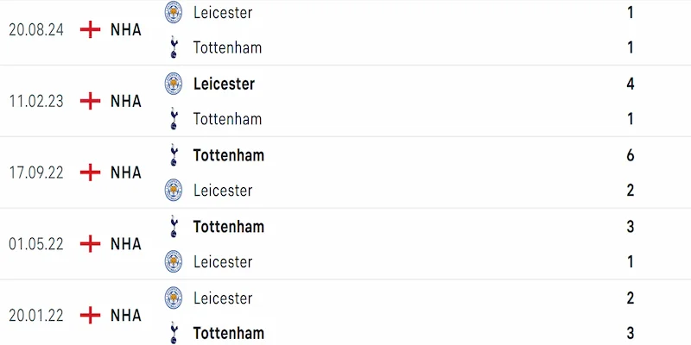Select NHA league label for 11.02.23 match
The image size is (691, 345).
126,101
